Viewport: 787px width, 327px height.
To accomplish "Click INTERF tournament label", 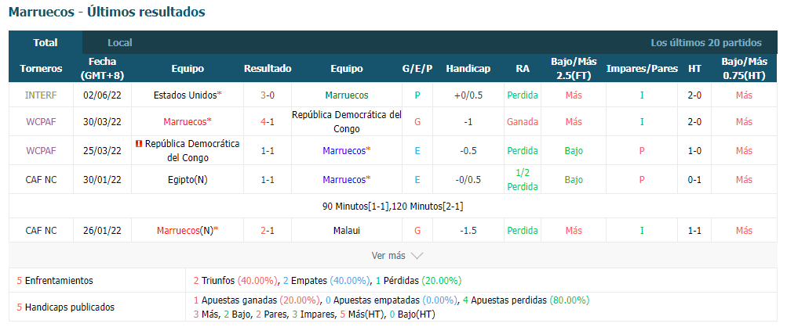I will point(41,95).
